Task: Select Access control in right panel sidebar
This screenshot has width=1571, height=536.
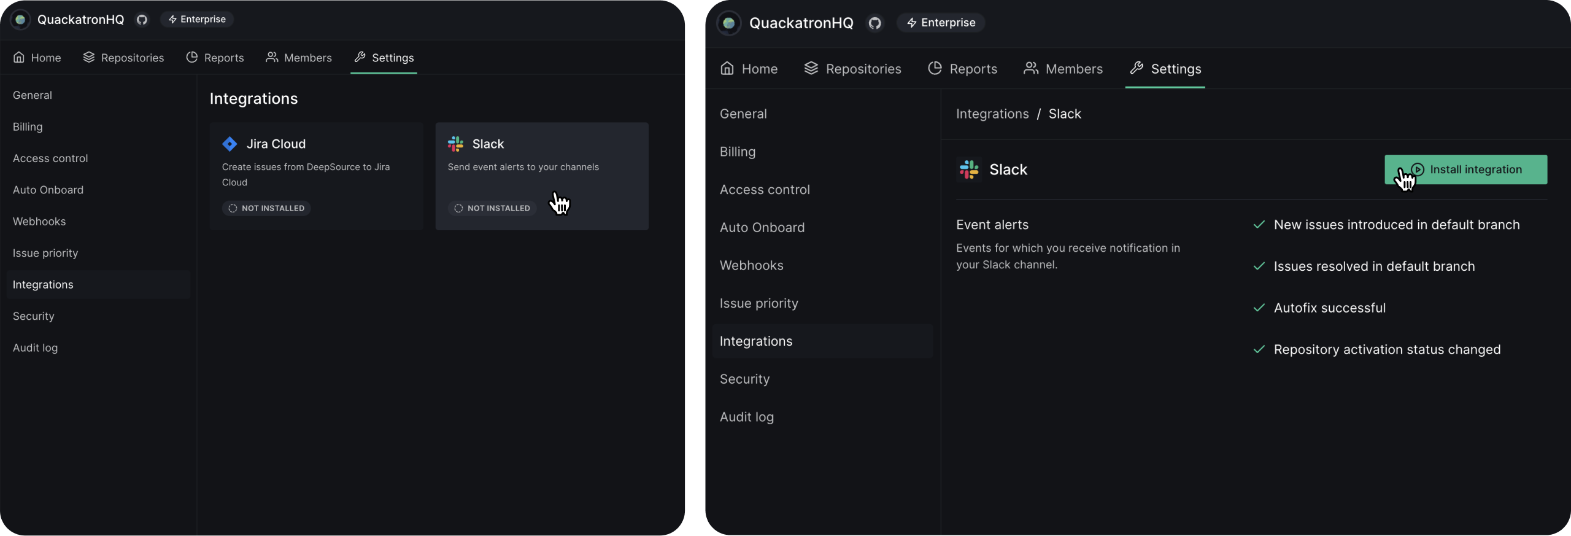Action: (765, 190)
